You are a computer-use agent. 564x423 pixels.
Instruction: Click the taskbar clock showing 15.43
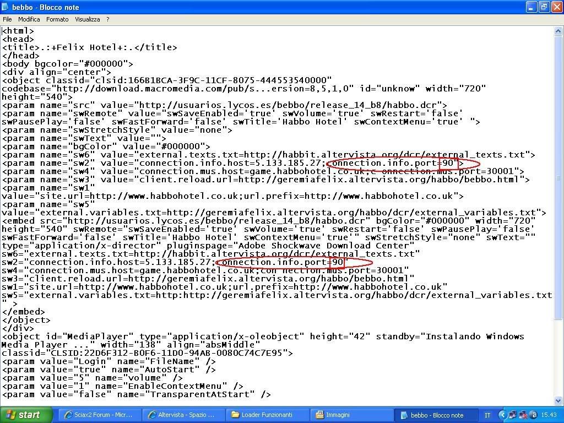[x=549, y=415]
